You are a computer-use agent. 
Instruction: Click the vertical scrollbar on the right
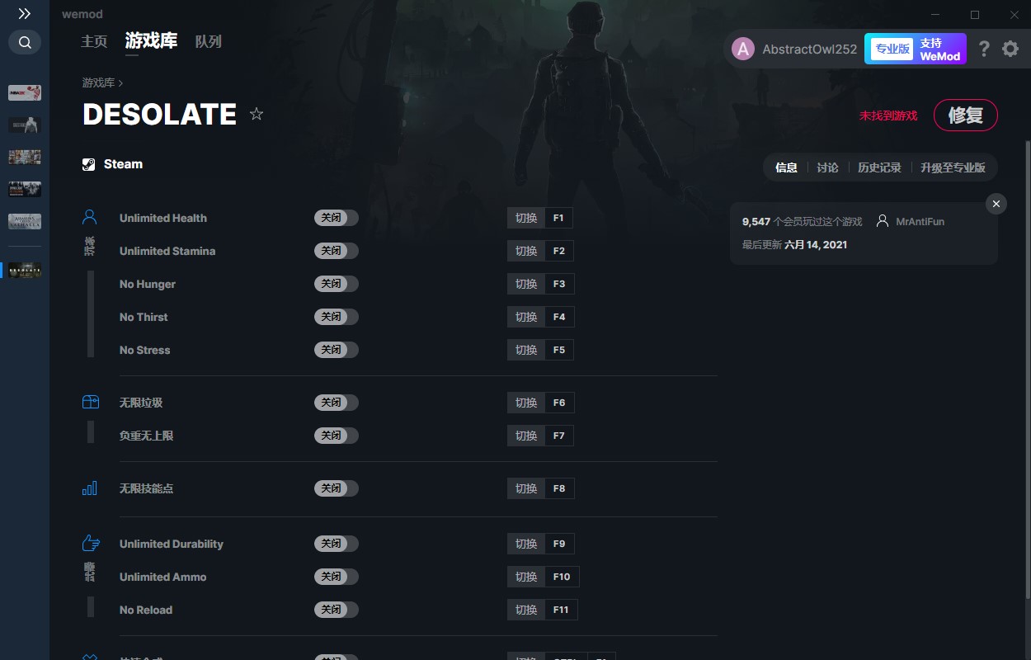(1027, 370)
